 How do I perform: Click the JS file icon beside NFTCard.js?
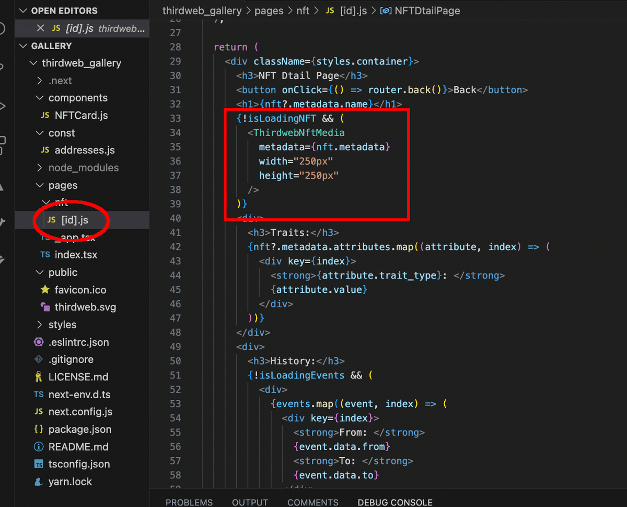[x=45, y=115]
